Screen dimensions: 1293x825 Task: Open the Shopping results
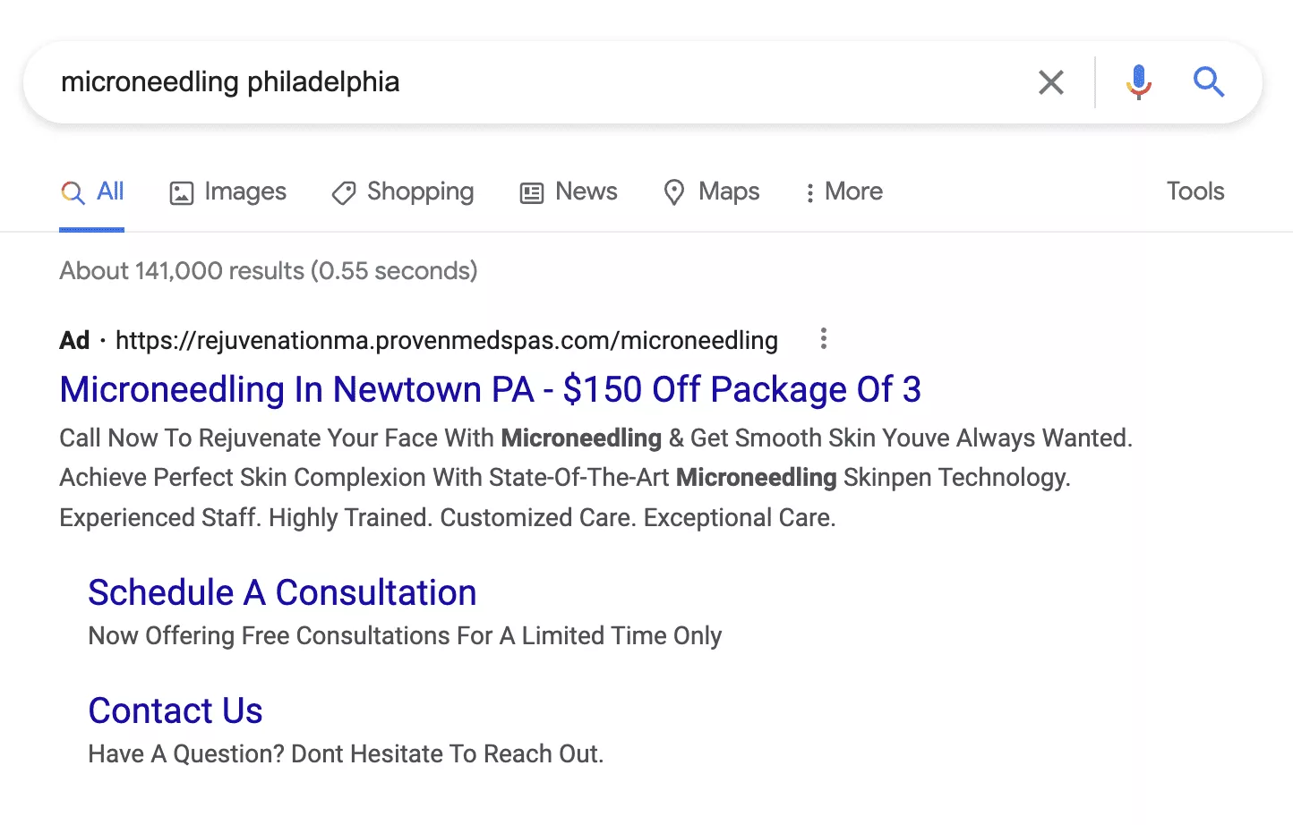[x=402, y=191]
